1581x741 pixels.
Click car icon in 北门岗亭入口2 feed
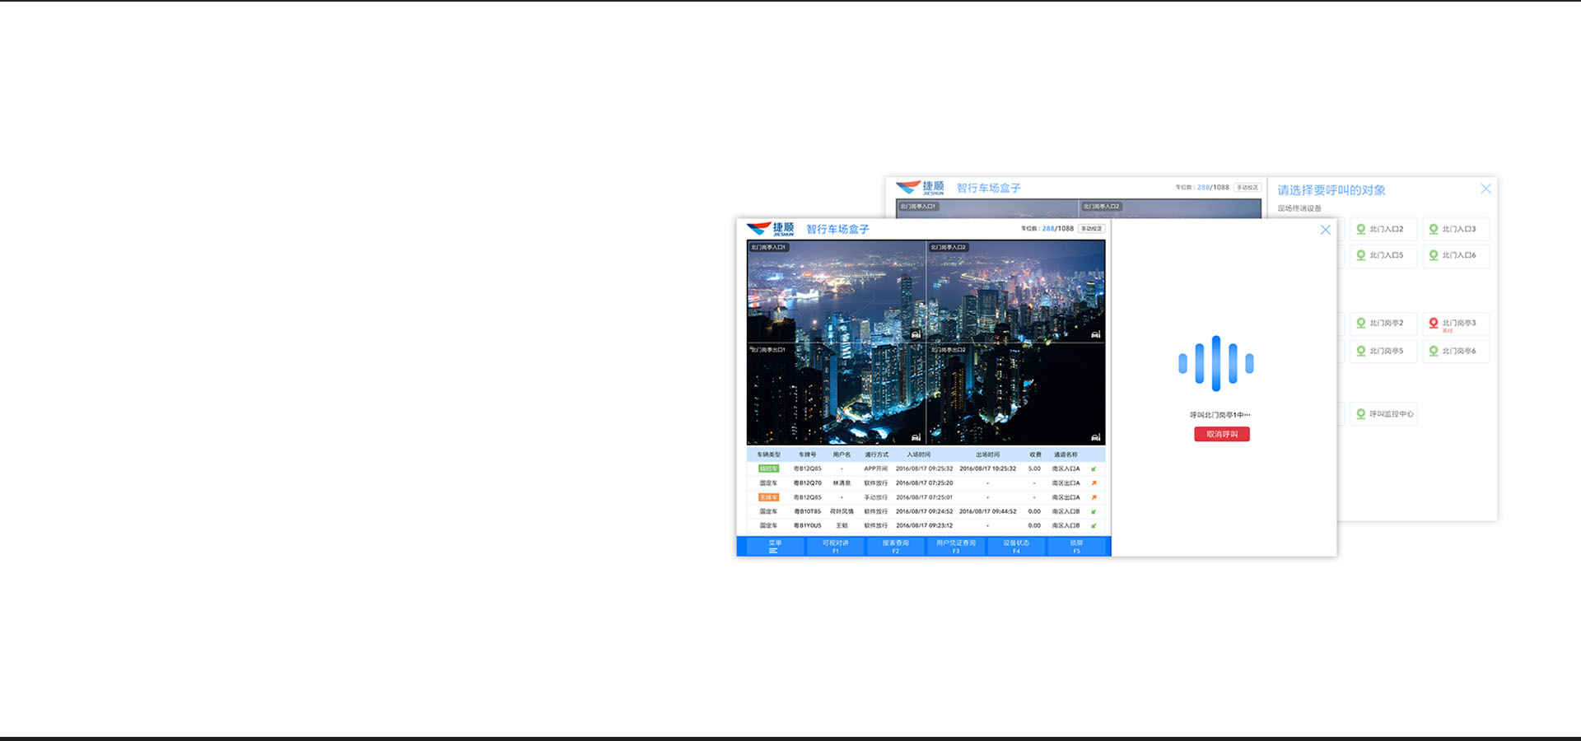pos(1095,334)
